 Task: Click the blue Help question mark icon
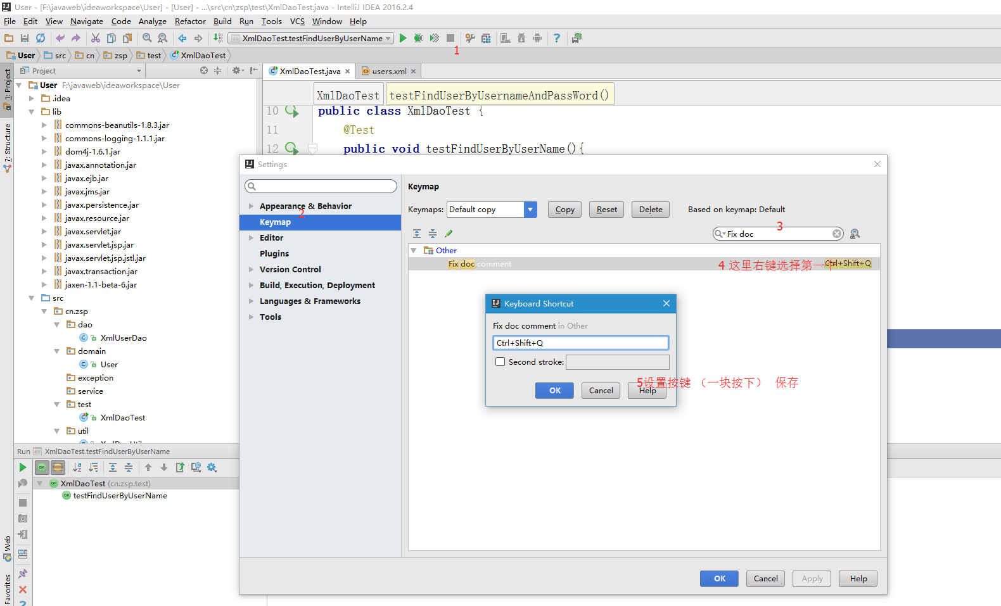coord(557,38)
